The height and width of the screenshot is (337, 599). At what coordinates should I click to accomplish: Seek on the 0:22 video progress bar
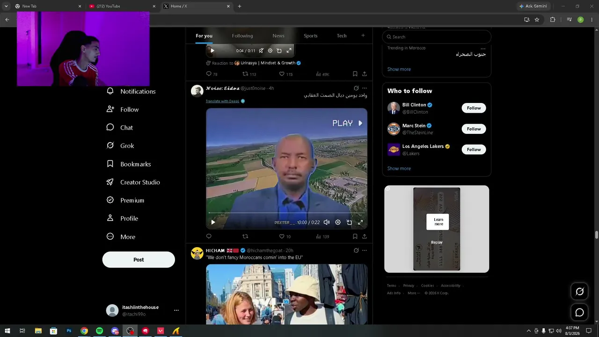click(x=286, y=213)
